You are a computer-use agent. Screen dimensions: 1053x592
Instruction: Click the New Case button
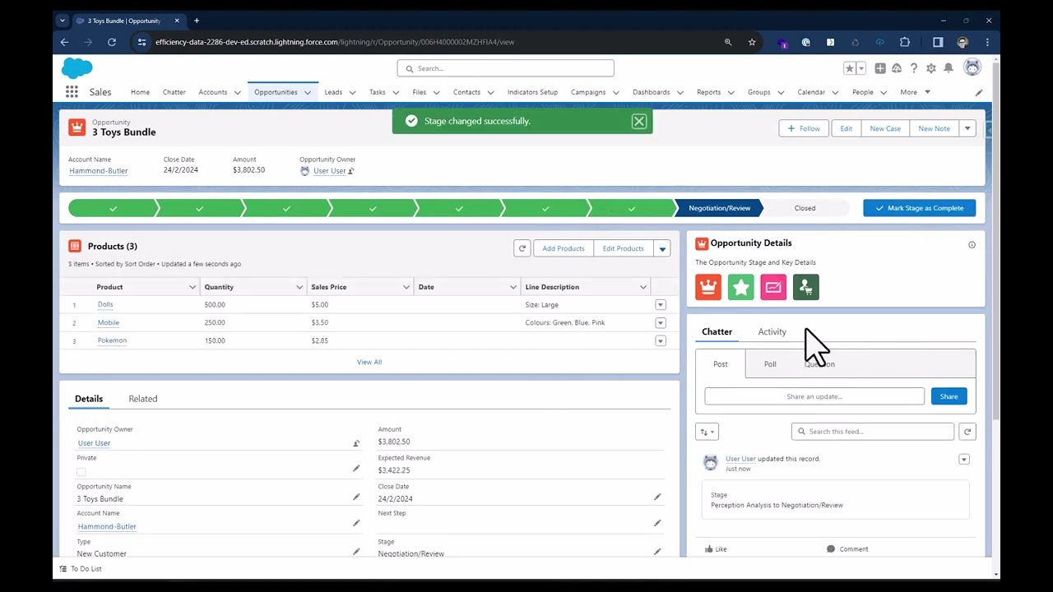(885, 128)
